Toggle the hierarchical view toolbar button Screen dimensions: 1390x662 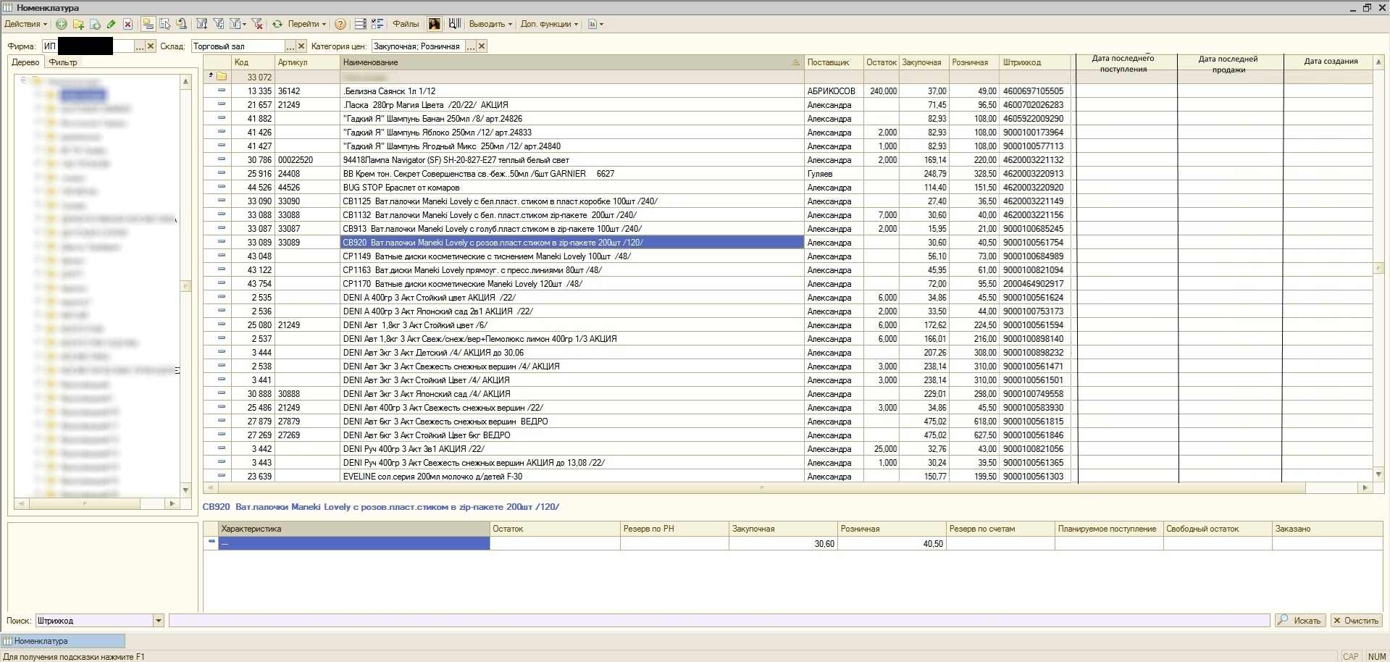[148, 24]
